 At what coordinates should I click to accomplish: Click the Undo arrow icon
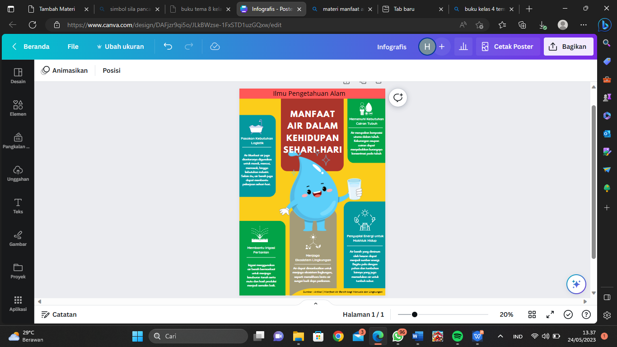(168, 47)
